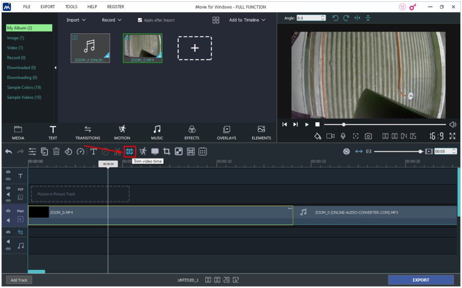Click the voiceover microphone icon
This screenshot has width=462, height=288.
[x=343, y=135]
